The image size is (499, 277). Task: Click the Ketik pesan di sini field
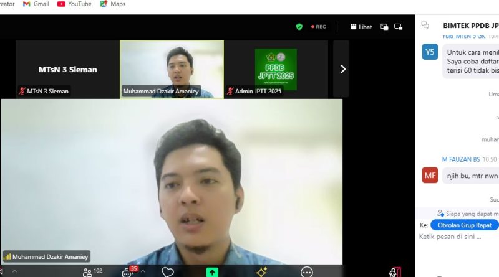[458, 237]
